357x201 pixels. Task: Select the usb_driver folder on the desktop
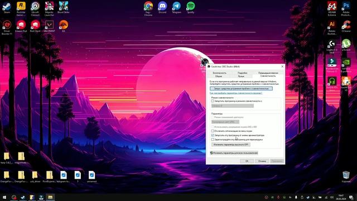(x=35, y=177)
